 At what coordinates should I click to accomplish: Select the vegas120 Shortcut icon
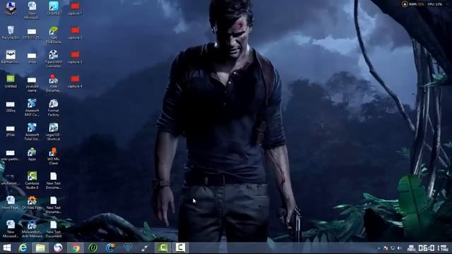(x=54, y=132)
